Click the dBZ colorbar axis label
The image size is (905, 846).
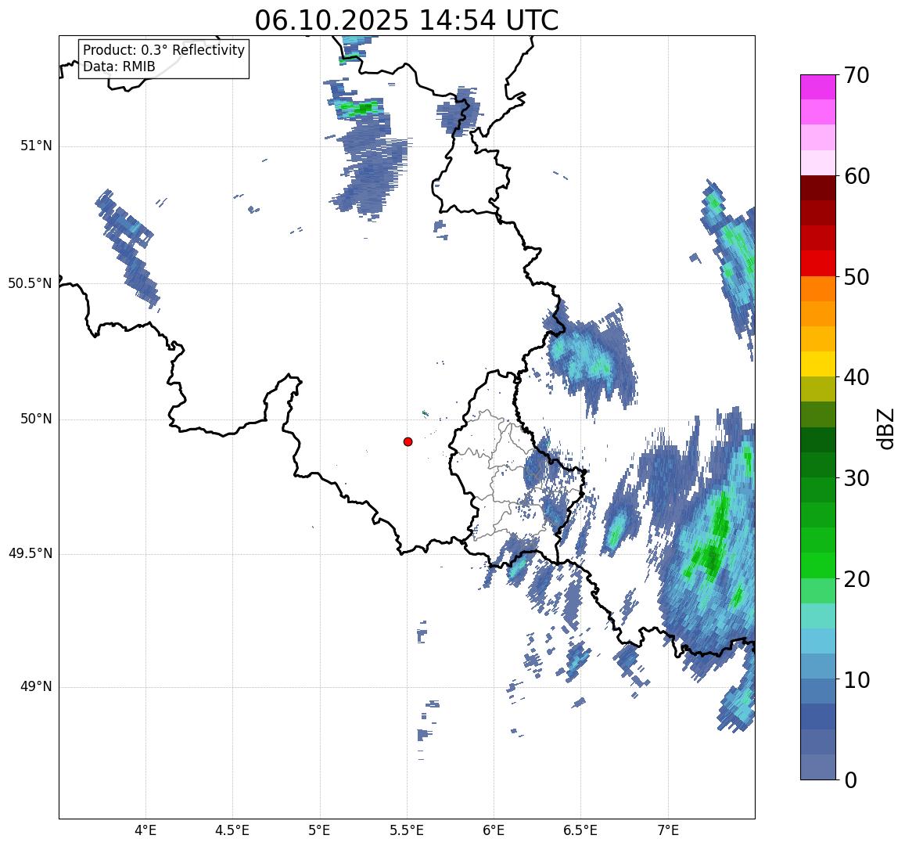885,429
